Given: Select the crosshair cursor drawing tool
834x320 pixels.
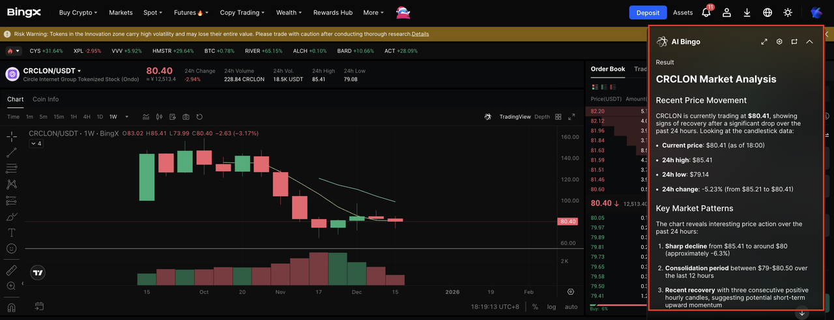Looking at the screenshot, I should click(12, 136).
